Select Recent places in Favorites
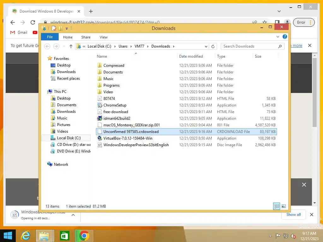 [68, 78]
